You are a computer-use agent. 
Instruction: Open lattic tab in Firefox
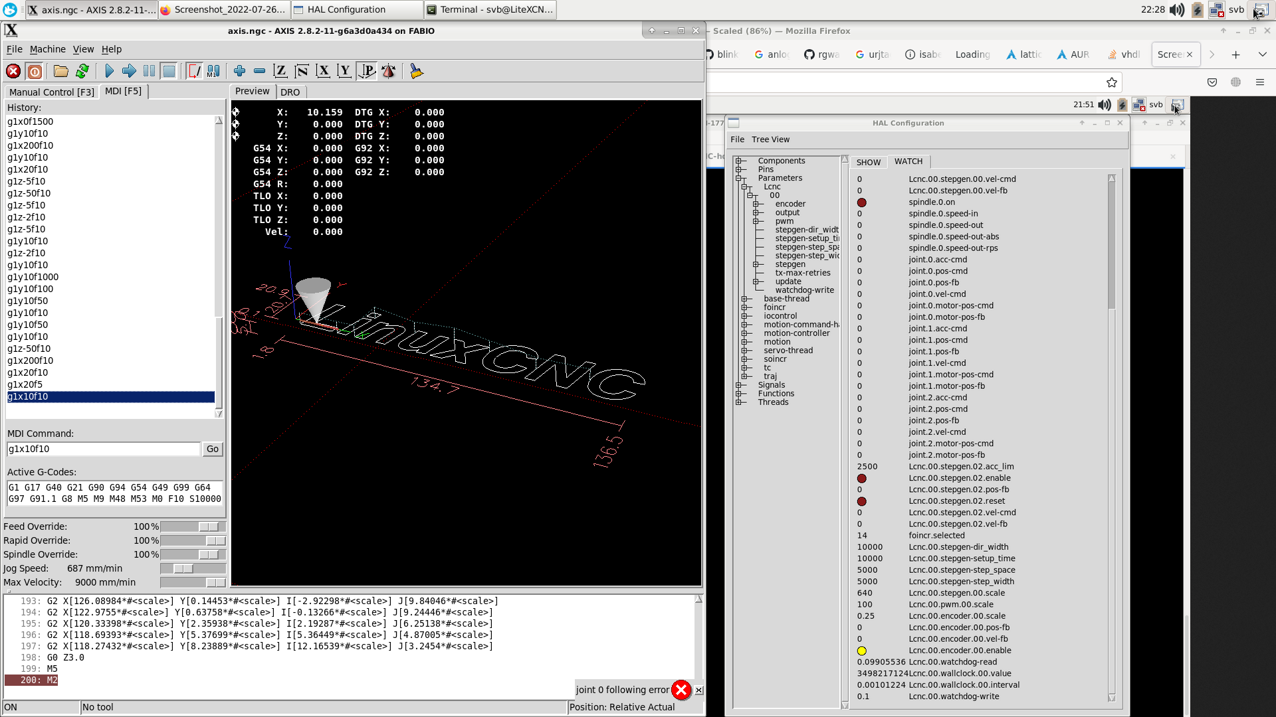[x=1023, y=54]
